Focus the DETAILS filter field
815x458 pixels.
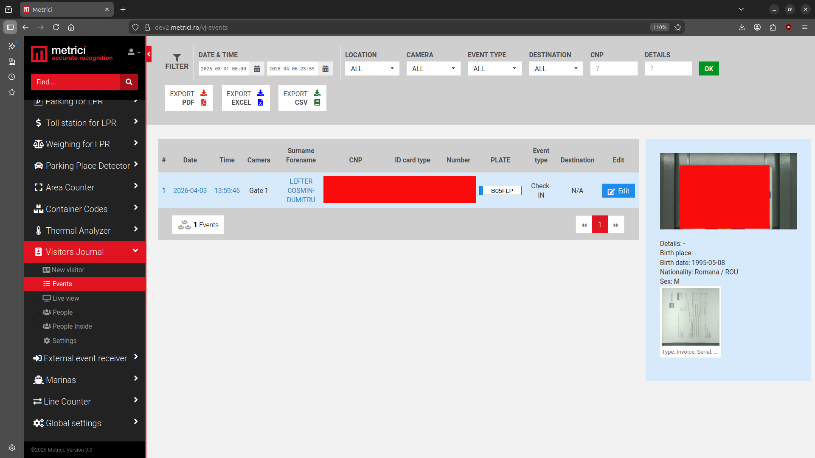668,69
